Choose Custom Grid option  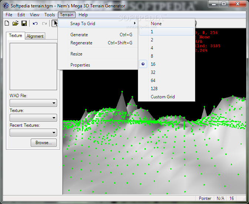click(x=166, y=96)
